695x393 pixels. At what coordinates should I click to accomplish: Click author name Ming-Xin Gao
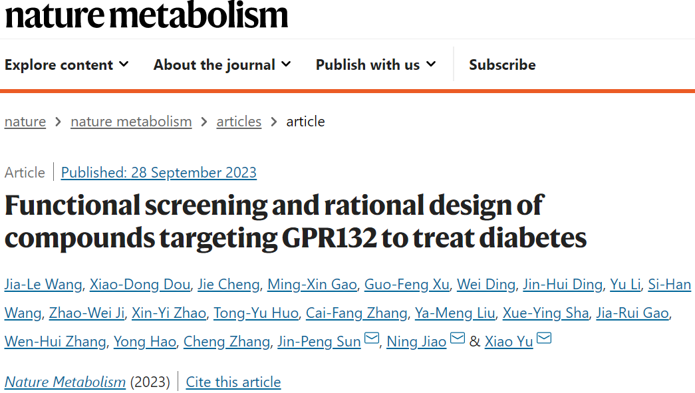(312, 285)
